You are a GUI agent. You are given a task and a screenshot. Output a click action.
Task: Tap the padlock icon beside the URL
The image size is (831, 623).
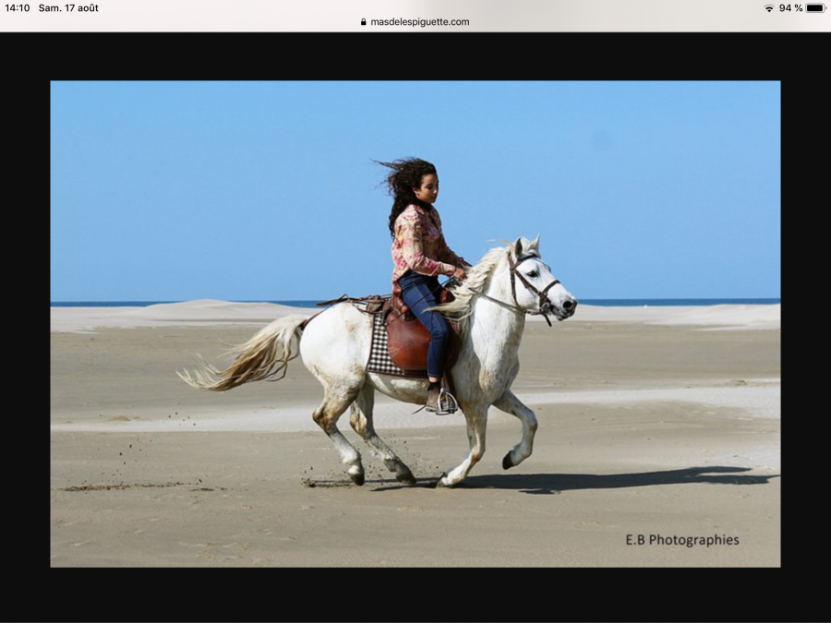pos(364,22)
